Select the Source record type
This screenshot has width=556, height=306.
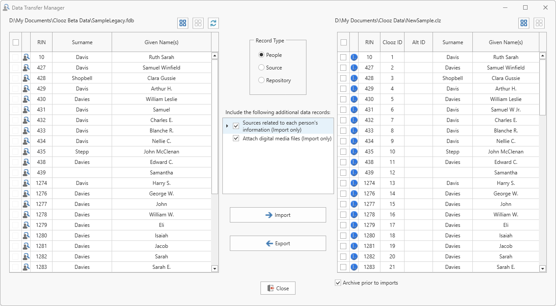click(x=261, y=68)
